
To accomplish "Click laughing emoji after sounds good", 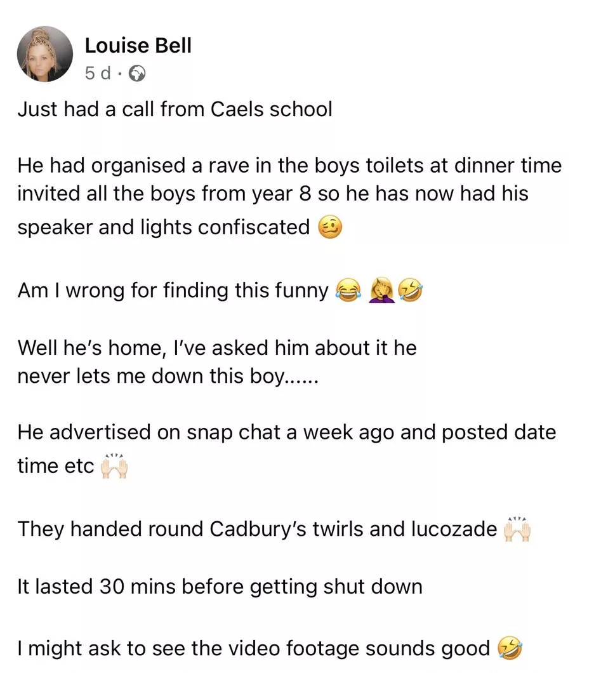I will [x=511, y=648].
